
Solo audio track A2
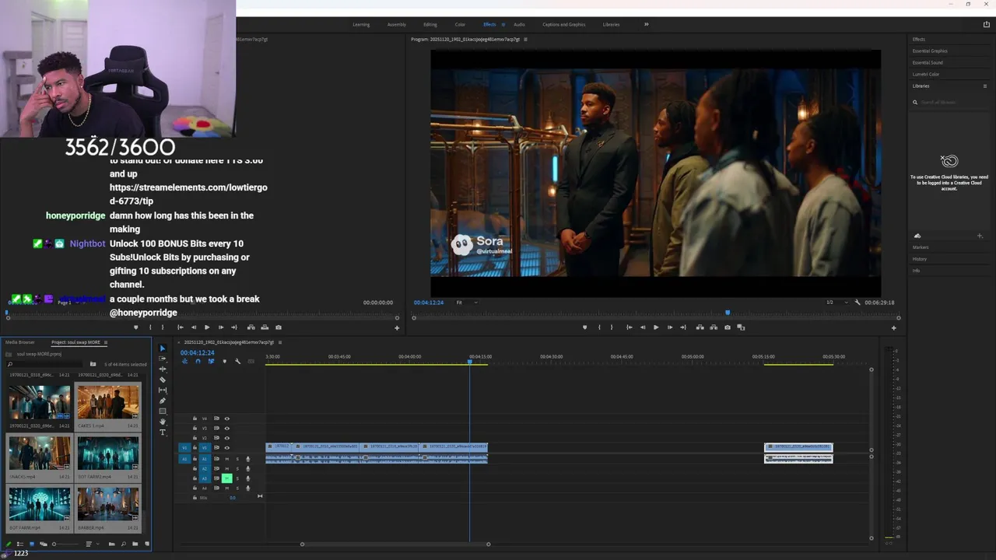[x=237, y=468]
